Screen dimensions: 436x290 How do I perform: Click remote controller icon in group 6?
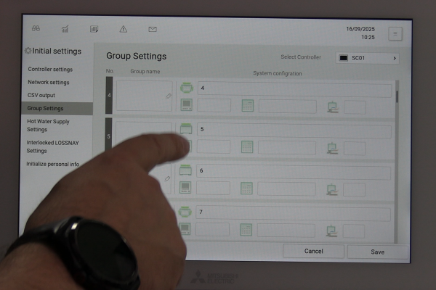pyautogui.click(x=185, y=188)
